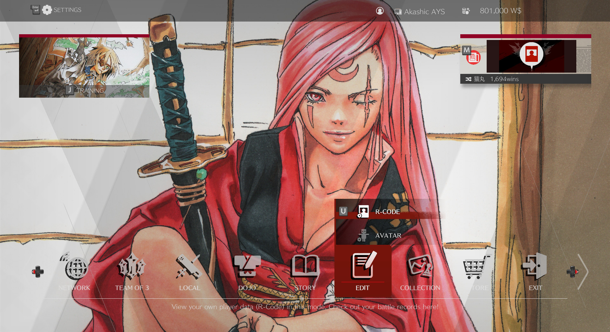Select AVATAR in the EDIT submenu

click(x=387, y=235)
